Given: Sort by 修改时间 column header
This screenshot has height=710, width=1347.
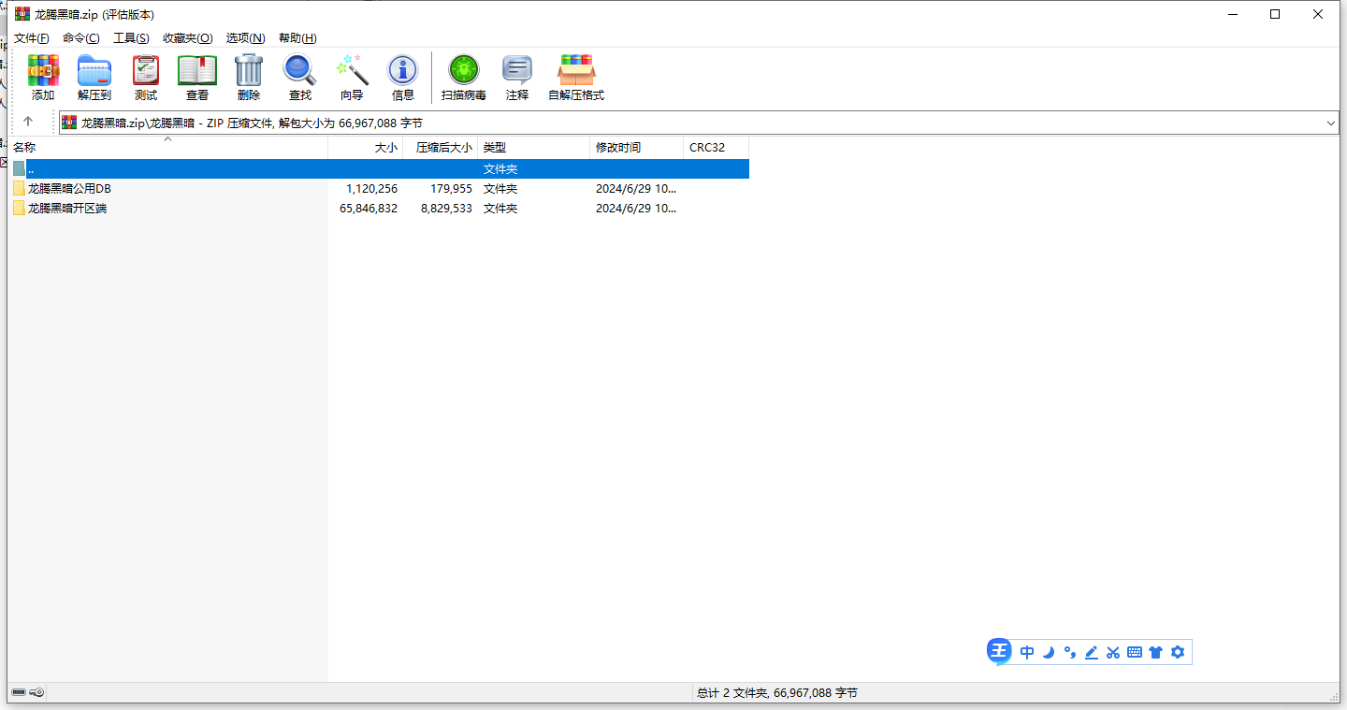Looking at the screenshot, I should [x=618, y=148].
